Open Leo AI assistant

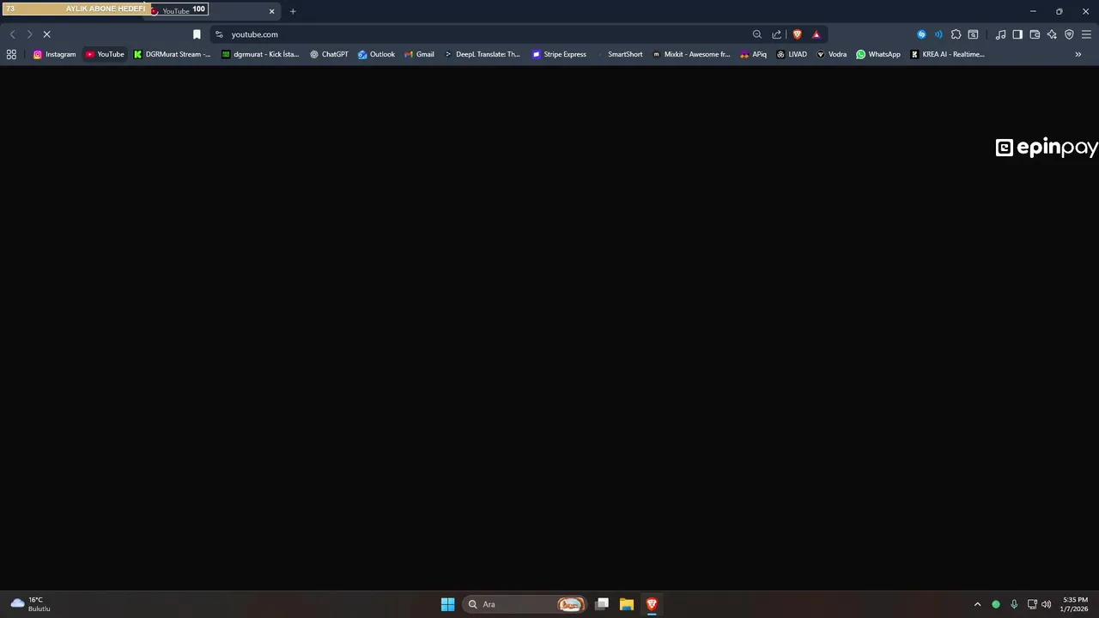1052,34
